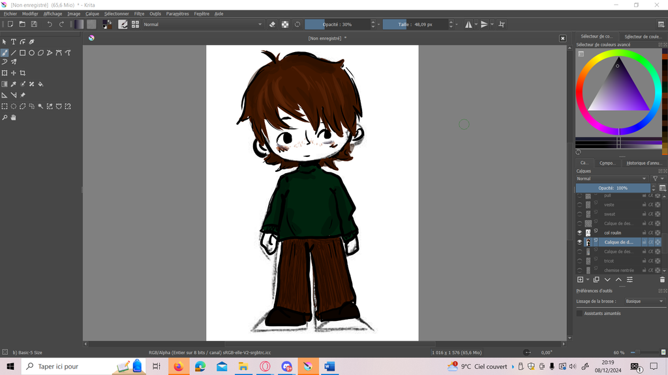Click the wrap-around mode icon
Screen dimensions: 668x375
coord(502,24)
